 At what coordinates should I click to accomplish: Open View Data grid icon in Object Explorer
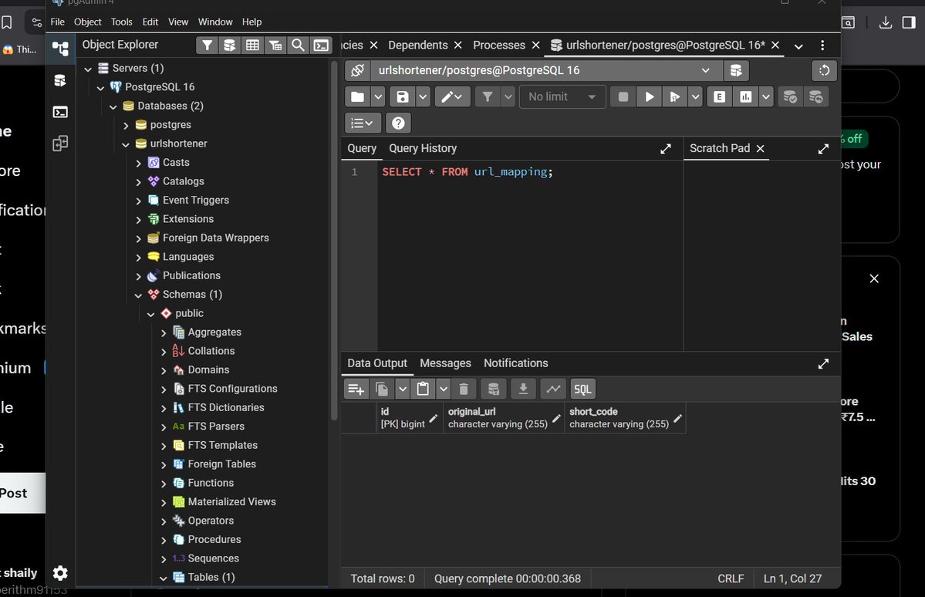(x=252, y=45)
